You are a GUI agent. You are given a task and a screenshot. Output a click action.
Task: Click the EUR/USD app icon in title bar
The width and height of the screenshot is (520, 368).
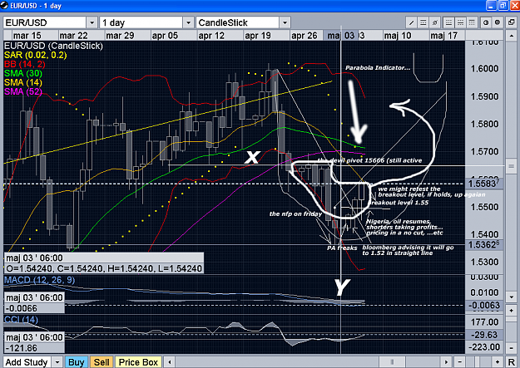click(5, 5)
